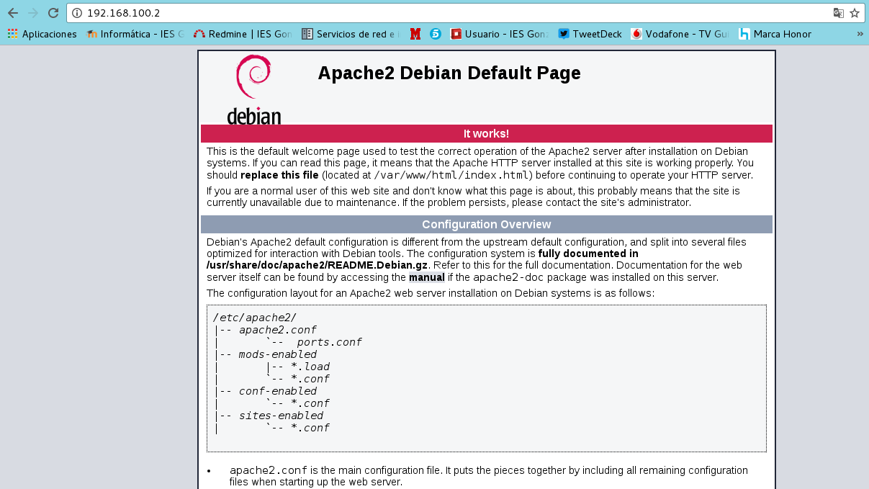
Task: Click the ports.conf line in the tree
Action: pyautogui.click(x=329, y=342)
